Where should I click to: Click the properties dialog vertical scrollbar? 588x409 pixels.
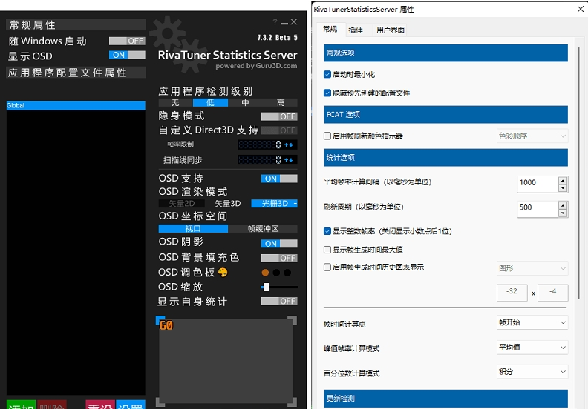click(579, 172)
